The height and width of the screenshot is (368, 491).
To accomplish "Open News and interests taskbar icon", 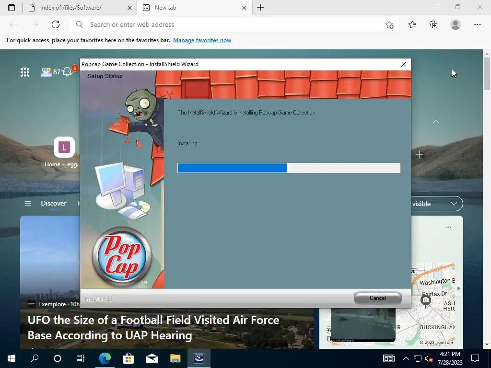I will [x=388, y=358].
